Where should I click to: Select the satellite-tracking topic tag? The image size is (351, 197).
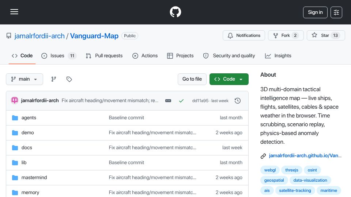[x=295, y=190]
